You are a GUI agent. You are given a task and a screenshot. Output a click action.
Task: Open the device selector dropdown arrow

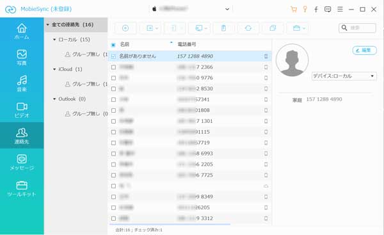227,10
